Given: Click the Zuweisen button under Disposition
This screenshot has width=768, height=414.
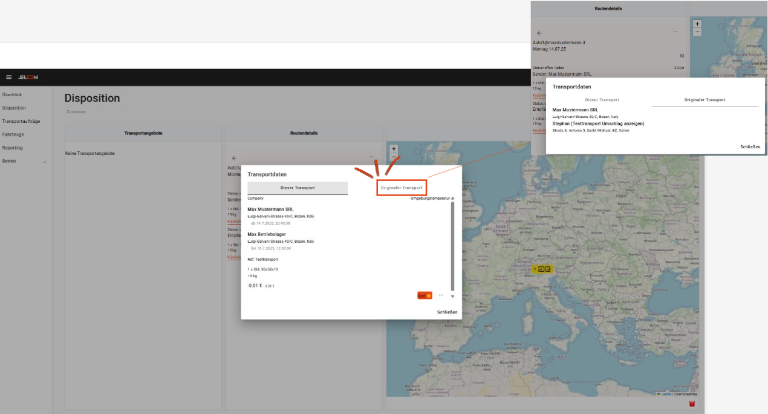Looking at the screenshot, I should pyautogui.click(x=76, y=112).
